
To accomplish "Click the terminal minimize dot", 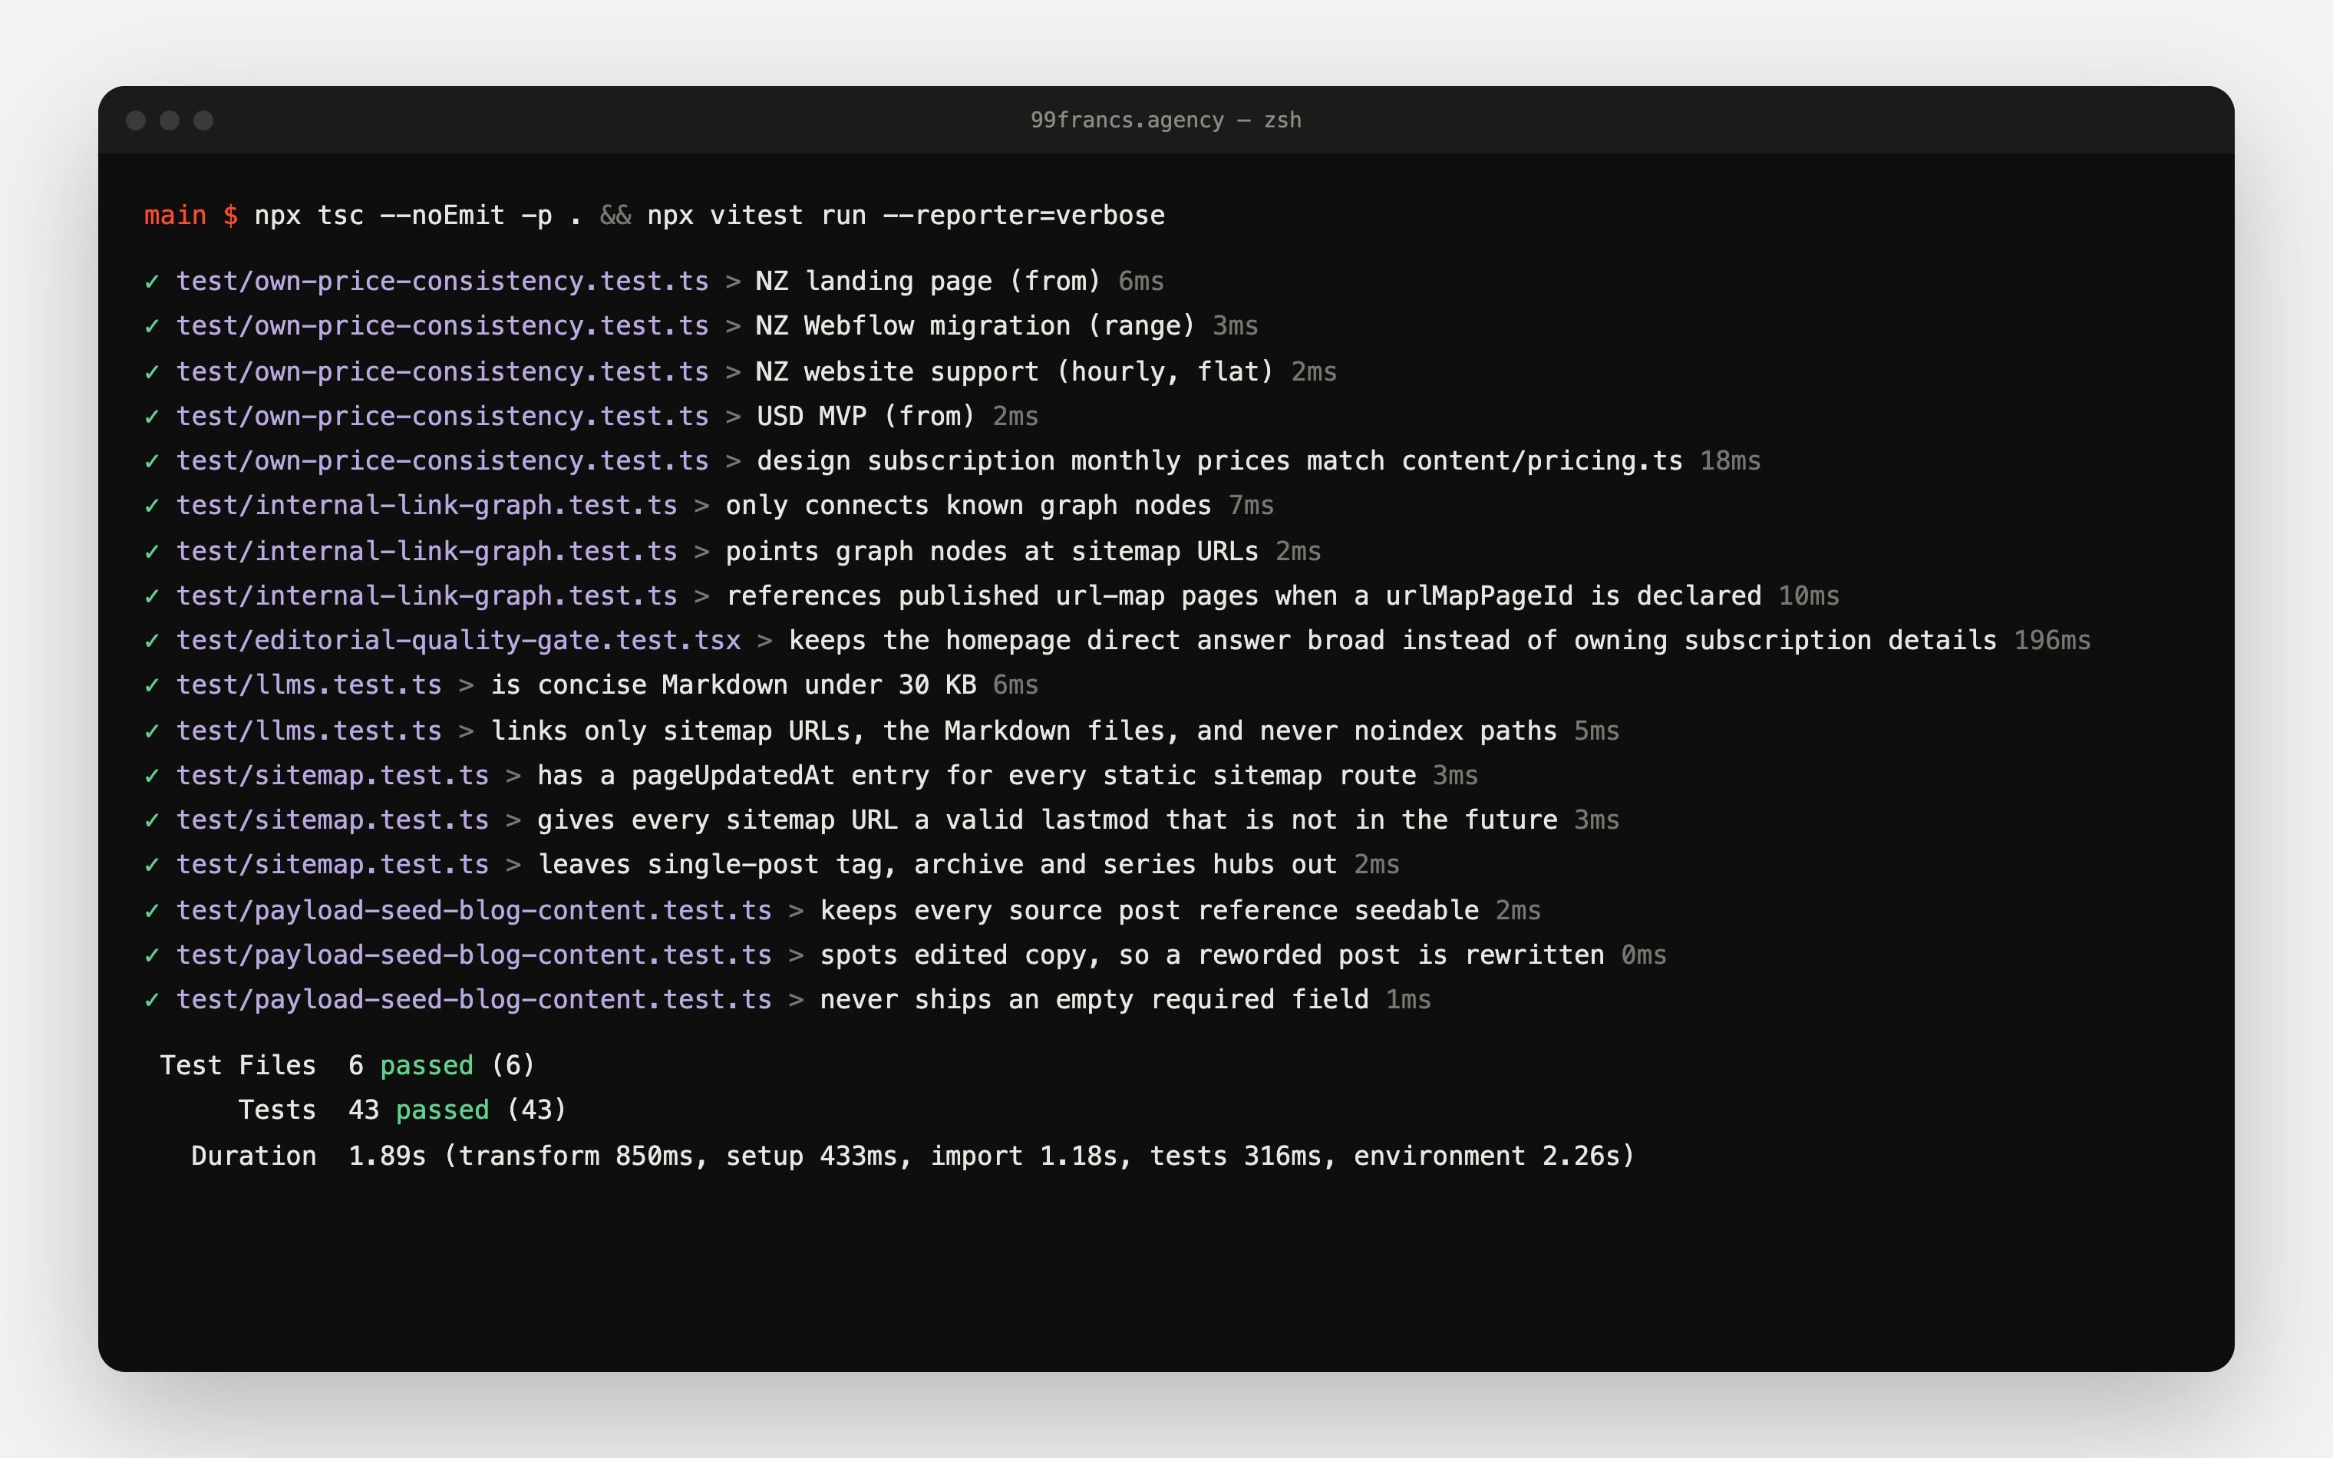I will pyautogui.click(x=170, y=120).
